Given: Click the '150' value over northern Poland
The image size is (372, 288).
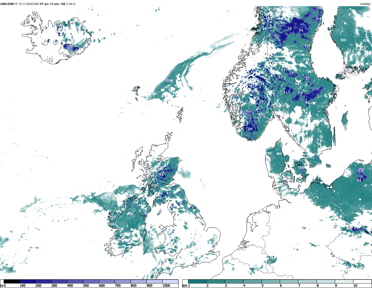Looking at the screenshot, I should (361, 169).
